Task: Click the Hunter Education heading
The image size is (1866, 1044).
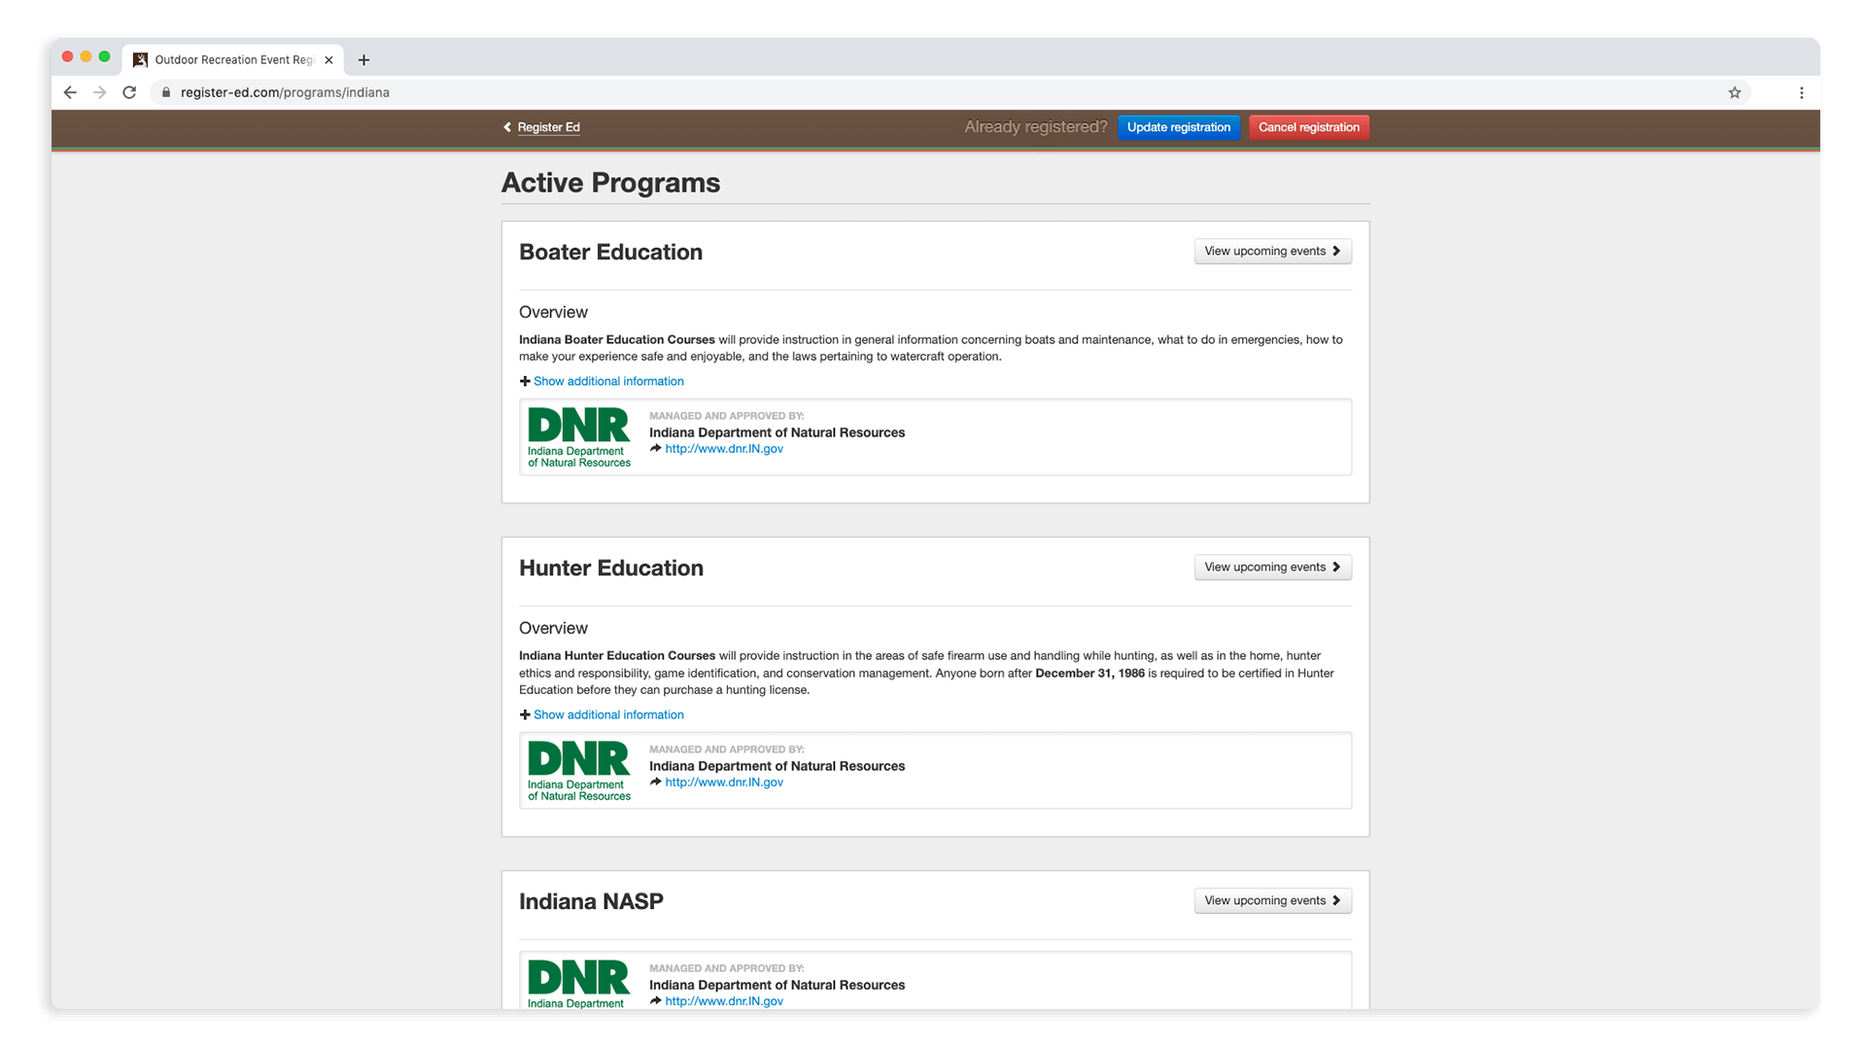Action: click(x=611, y=568)
